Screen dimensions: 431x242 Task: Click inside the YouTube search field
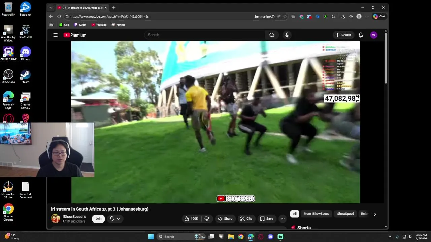205,35
